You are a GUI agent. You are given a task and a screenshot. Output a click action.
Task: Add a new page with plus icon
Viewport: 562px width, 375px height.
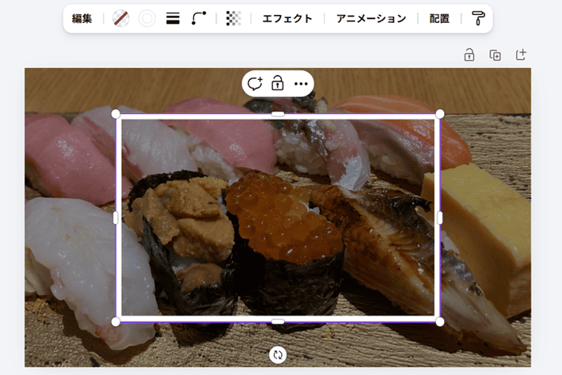[x=521, y=55]
